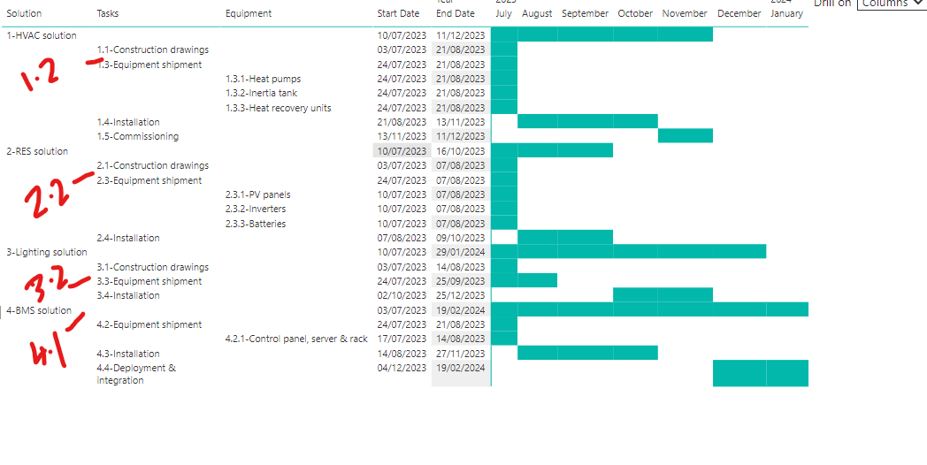Click the August Gantt bar for 3.3-Equipment shipment
The height and width of the screenshot is (465, 927).
[538, 280]
